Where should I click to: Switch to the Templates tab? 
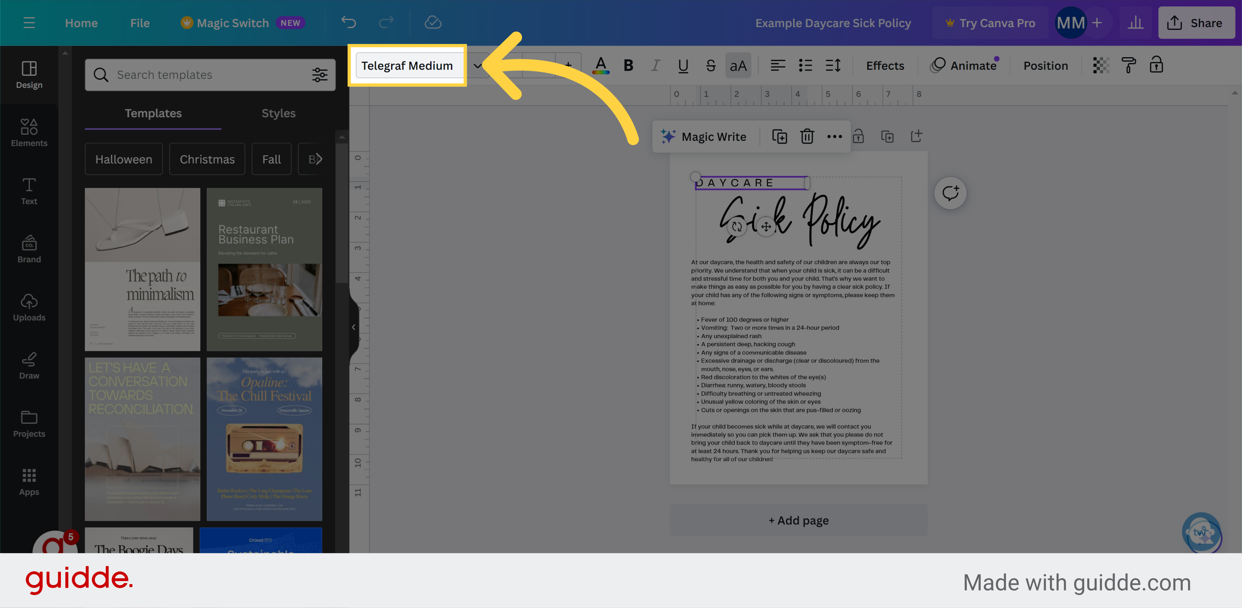(153, 113)
